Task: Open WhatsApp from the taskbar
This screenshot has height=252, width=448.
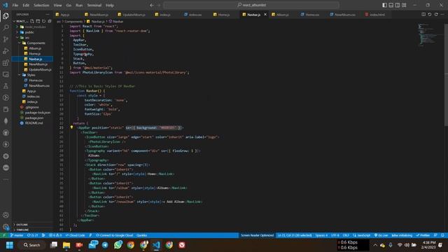Action: tap(118, 245)
